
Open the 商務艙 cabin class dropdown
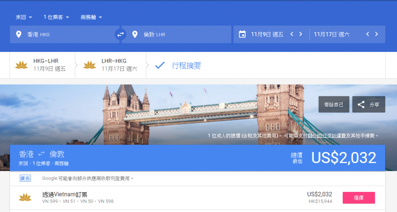click(91, 17)
